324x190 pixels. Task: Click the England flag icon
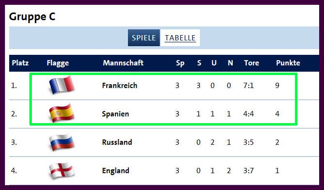click(62, 170)
